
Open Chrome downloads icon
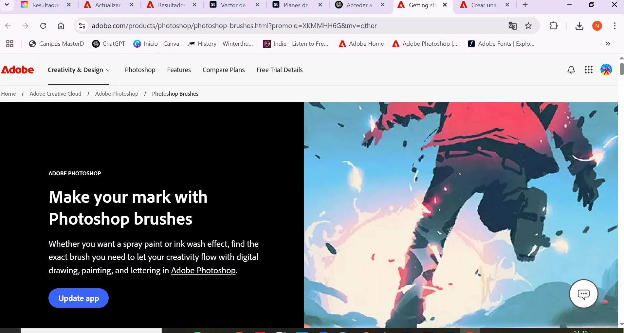pyautogui.click(x=579, y=26)
